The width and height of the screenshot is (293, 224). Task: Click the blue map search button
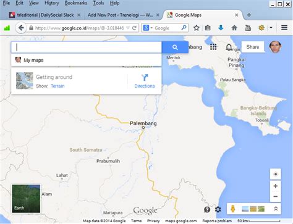coord(175,48)
